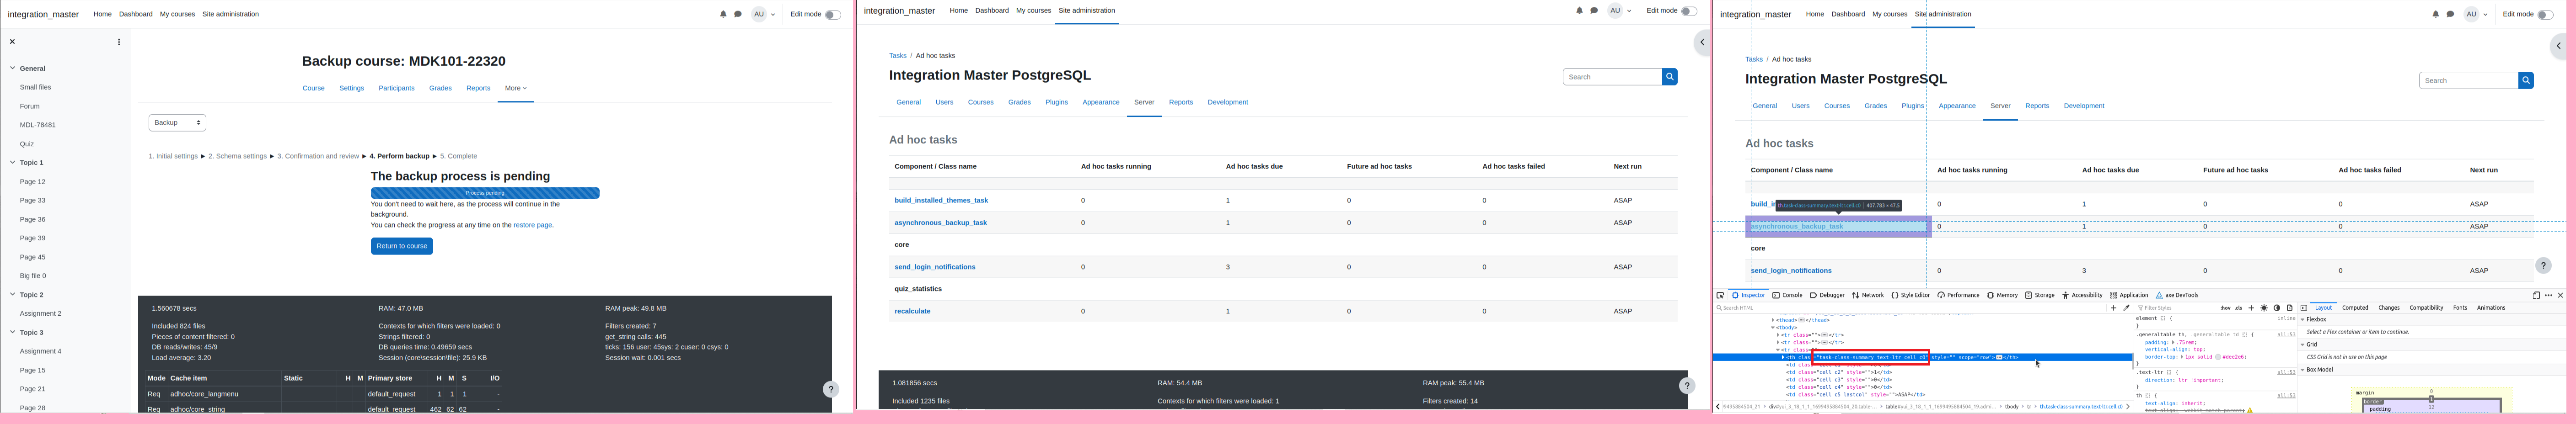Viewport: 2576px width, 424px height.
Task: Open Small files item in course index
Action: click(35, 87)
